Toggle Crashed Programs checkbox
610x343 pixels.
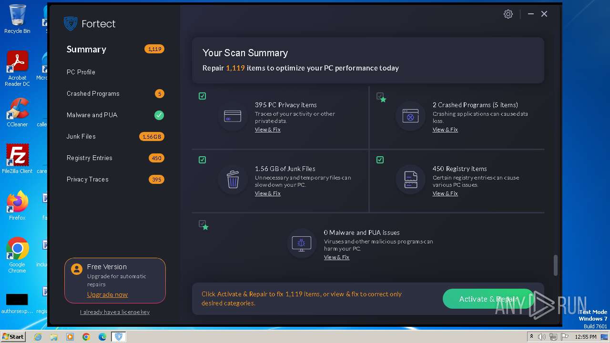tap(380, 96)
